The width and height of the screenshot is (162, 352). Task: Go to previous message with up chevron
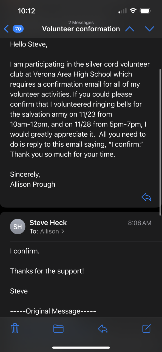click(x=129, y=29)
